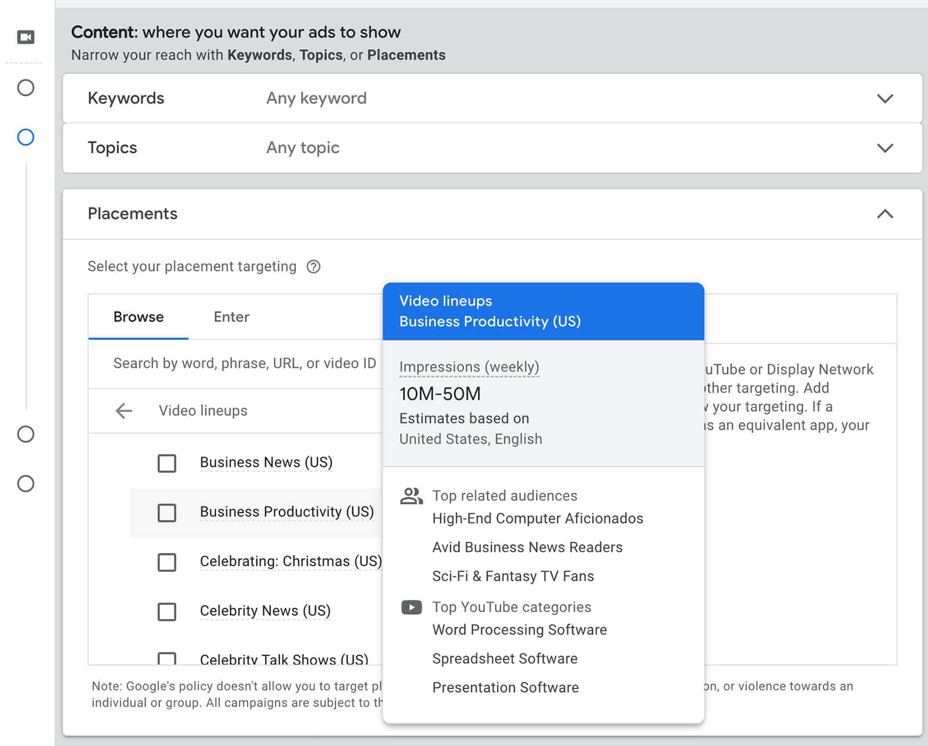This screenshot has height=746, width=928.
Task: Click High-End Computer Aficionados audience
Action: point(538,519)
